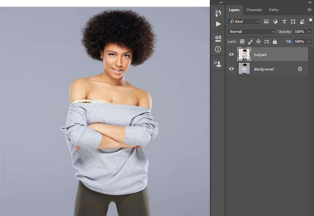Viewport: 314px width, 216px height.
Task: Switch to the Channels tab
Action: pos(254,10)
